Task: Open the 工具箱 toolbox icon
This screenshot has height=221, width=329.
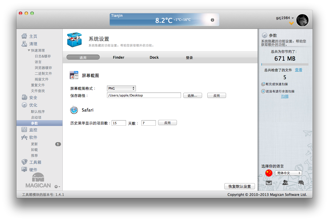Action: (x=24, y=162)
